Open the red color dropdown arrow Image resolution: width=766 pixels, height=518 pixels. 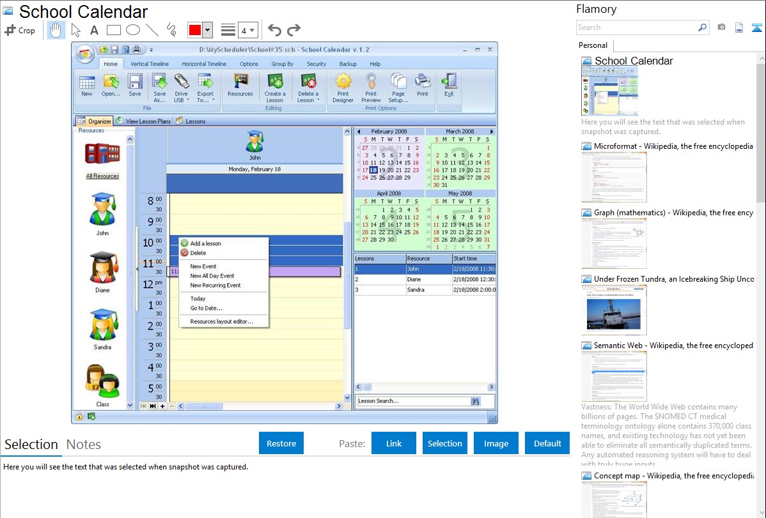tap(208, 30)
